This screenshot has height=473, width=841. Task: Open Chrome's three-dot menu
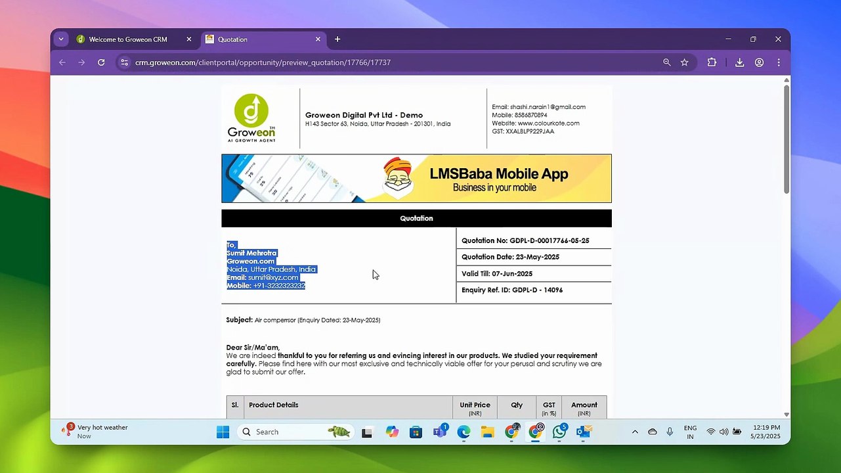779,62
